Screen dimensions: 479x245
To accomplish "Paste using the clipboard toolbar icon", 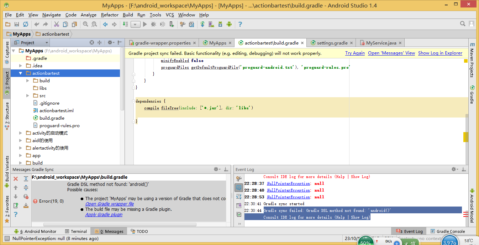I will pyautogui.click(x=74, y=24).
